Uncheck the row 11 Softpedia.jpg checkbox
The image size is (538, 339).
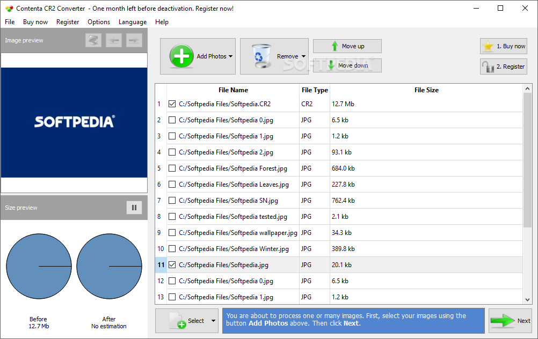point(172,265)
